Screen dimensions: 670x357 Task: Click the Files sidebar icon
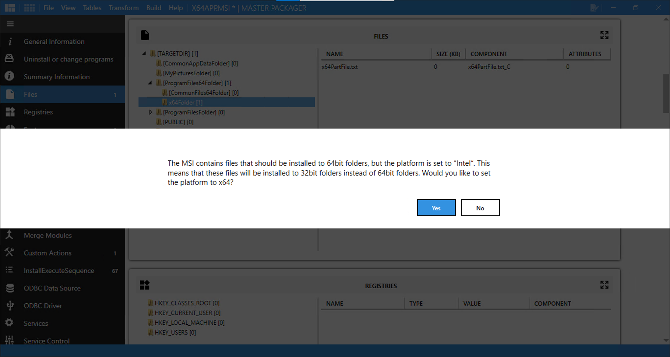[x=10, y=94]
